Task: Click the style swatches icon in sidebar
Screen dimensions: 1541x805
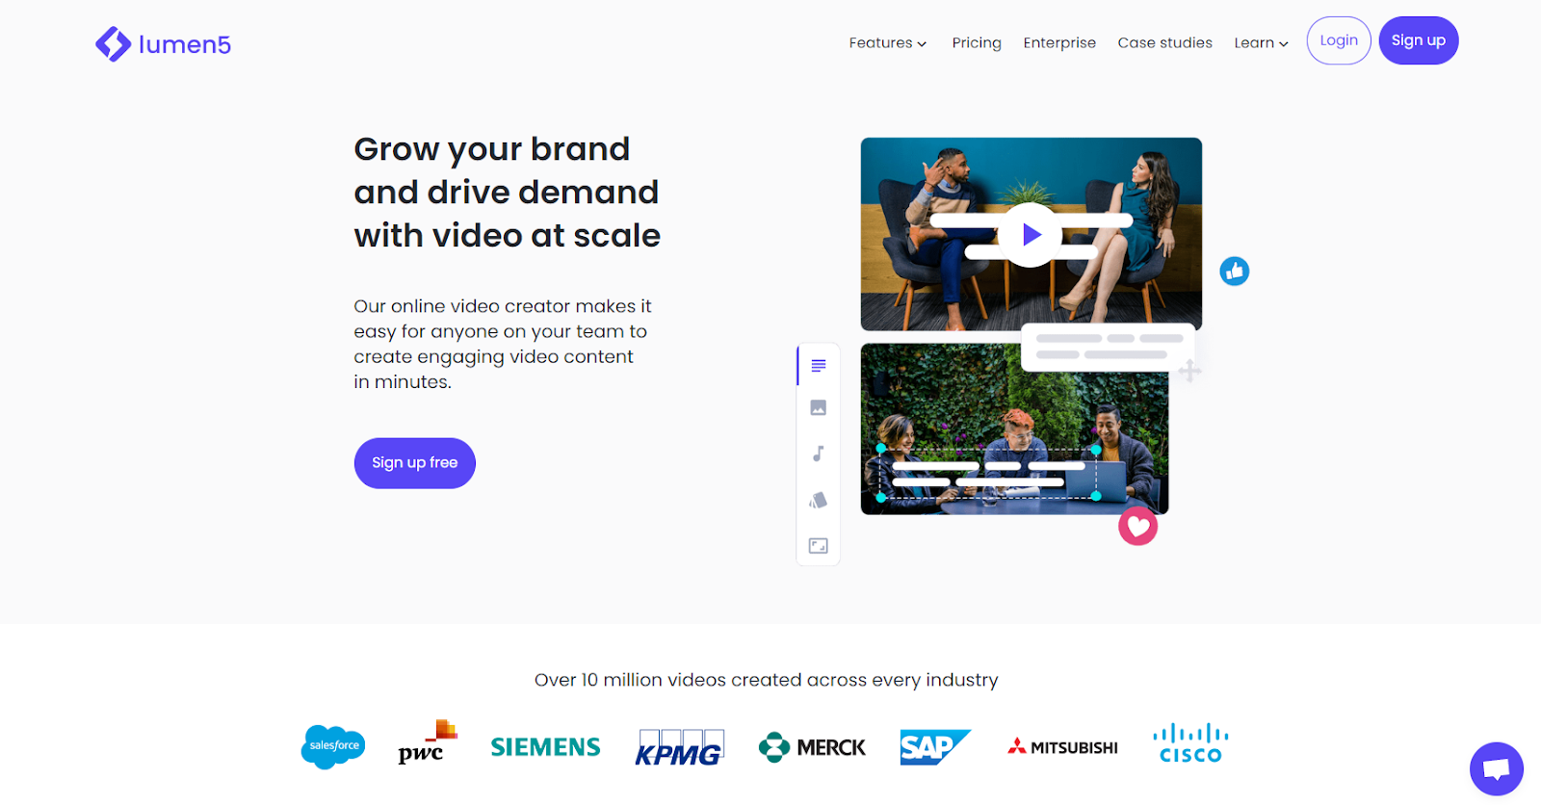Action: tap(819, 500)
